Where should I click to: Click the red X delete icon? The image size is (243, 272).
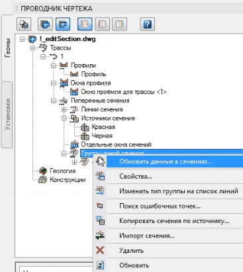[100, 250]
